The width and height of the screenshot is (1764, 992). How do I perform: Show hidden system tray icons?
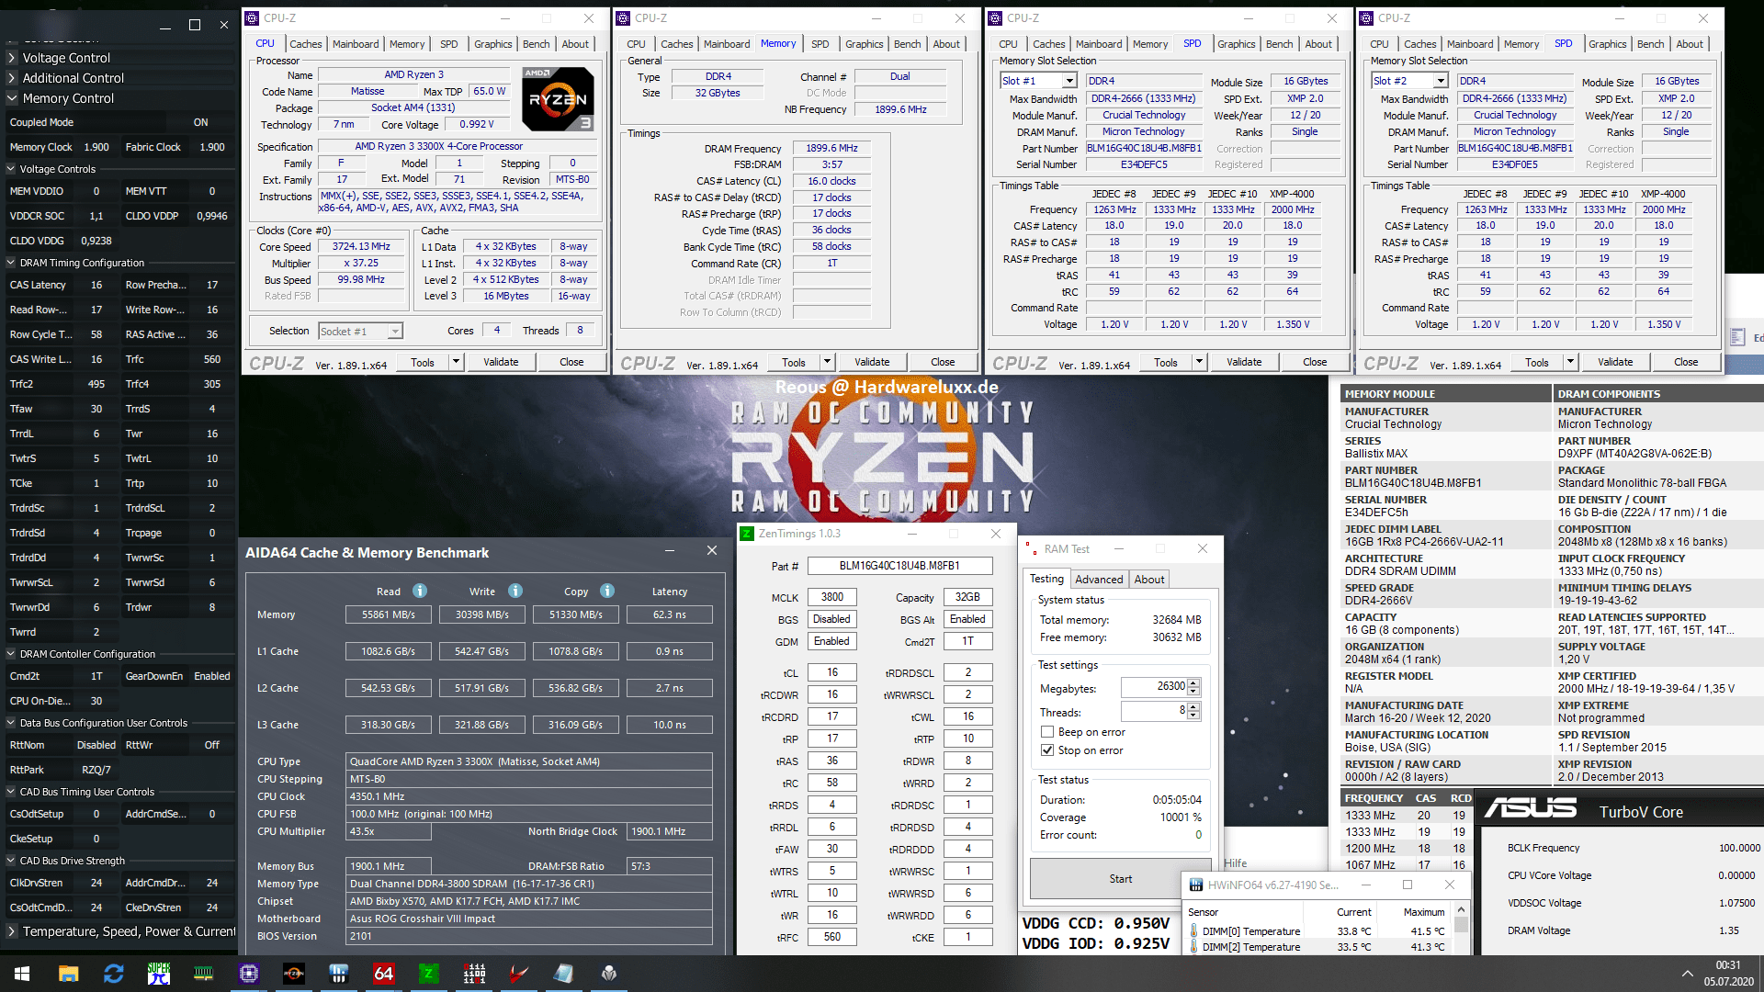point(1687,974)
